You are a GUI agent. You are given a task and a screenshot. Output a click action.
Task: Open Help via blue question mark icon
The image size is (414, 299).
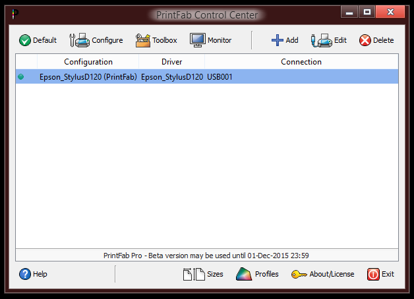coord(25,274)
